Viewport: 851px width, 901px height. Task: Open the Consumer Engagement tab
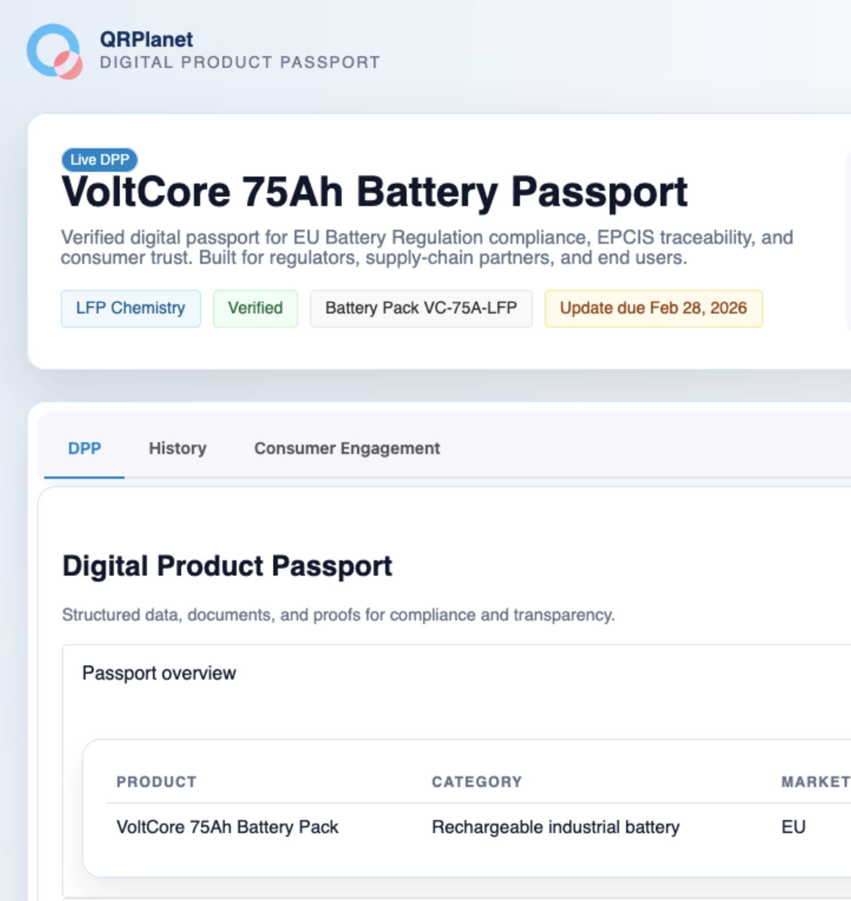click(347, 448)
